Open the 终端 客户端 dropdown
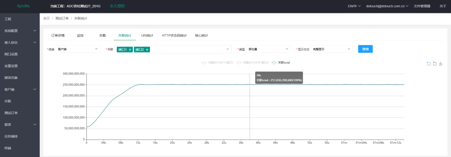This screenshot has width=451, height=157. click(x=78, y=49)
